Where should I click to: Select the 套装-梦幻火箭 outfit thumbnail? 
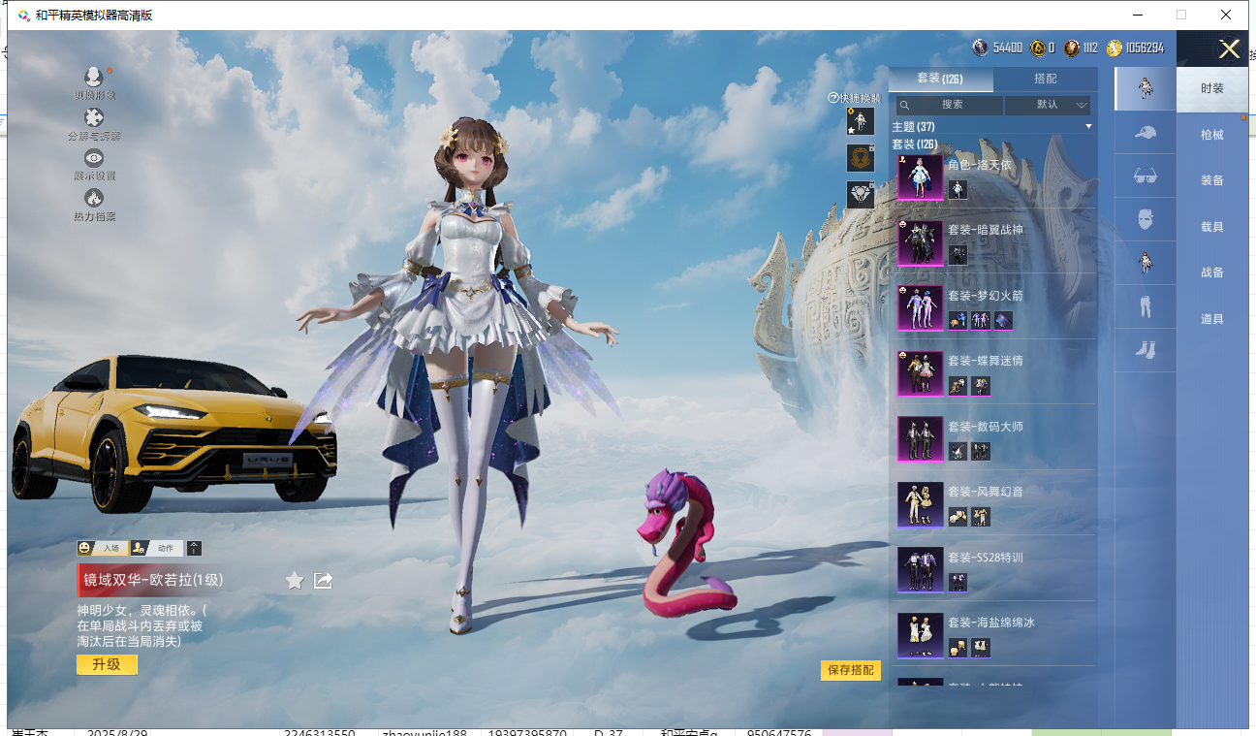tap(920, 308)
